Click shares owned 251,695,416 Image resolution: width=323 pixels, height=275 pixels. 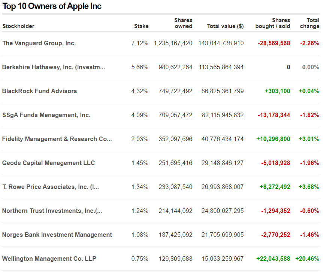pos(175,163)
